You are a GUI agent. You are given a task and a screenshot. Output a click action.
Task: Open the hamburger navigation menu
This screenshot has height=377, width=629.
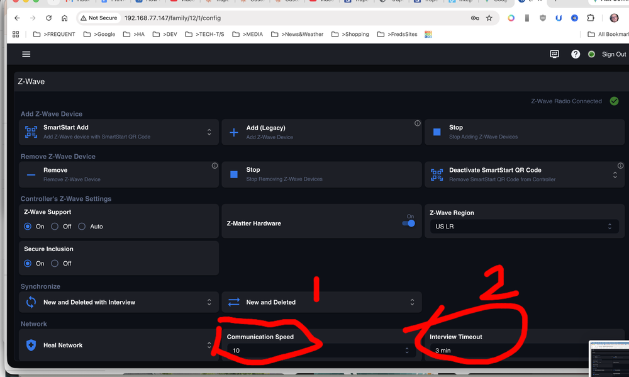click(26, 54)
